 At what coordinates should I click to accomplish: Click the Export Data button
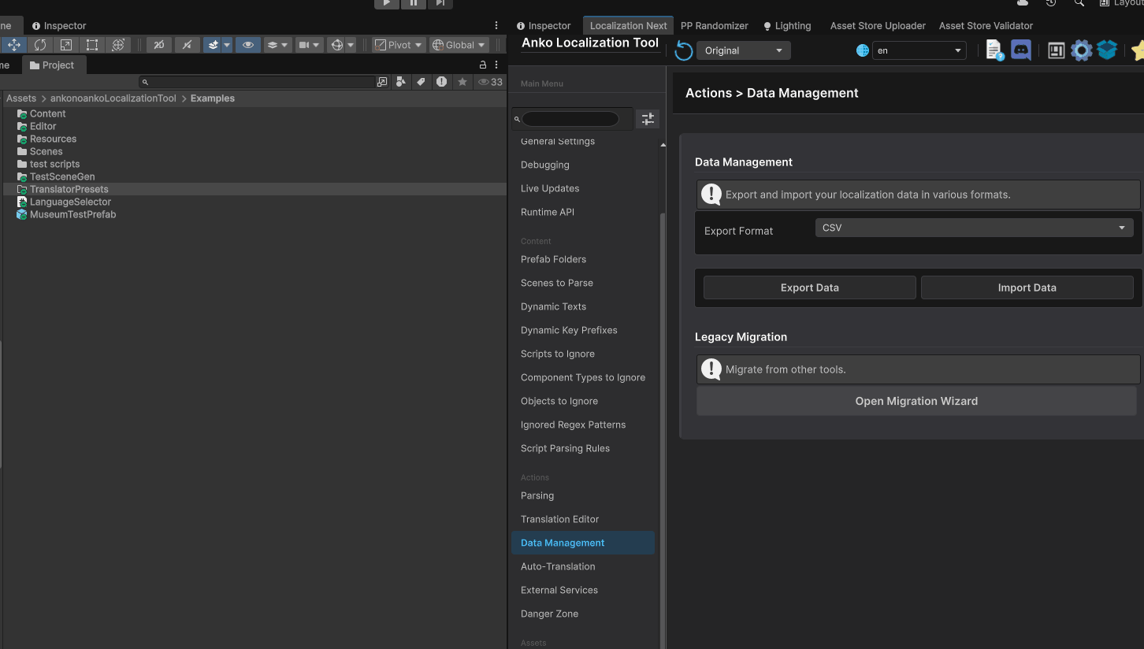click(x=809, y=287)
